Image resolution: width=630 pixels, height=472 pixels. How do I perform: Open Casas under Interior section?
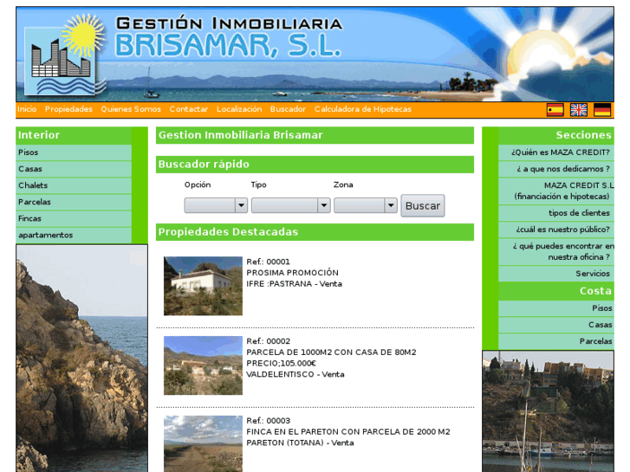pyautogui.click(x=74, y=169)
